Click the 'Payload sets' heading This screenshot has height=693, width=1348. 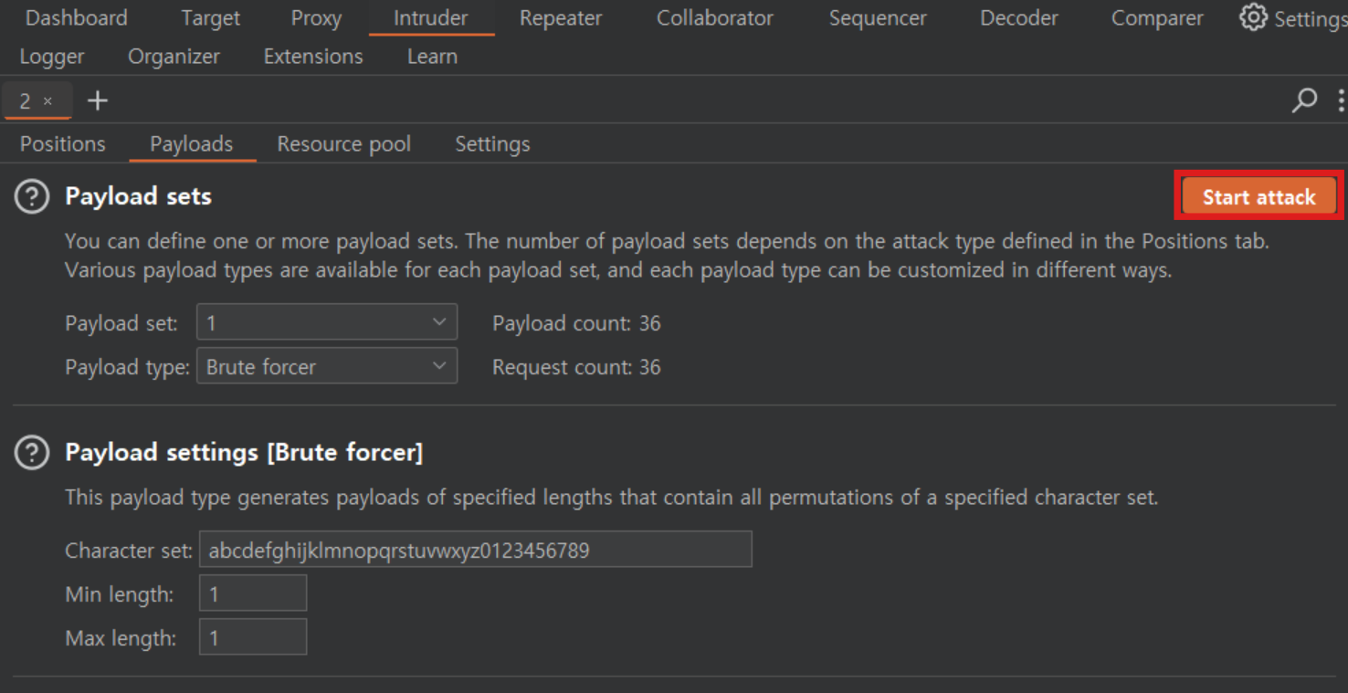138,196
